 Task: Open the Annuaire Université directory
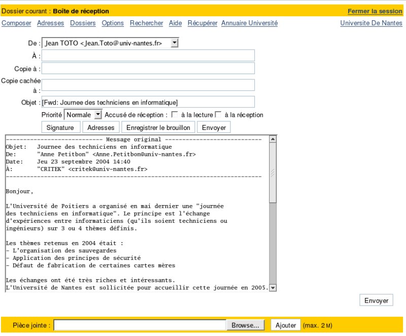click(248, 23)
